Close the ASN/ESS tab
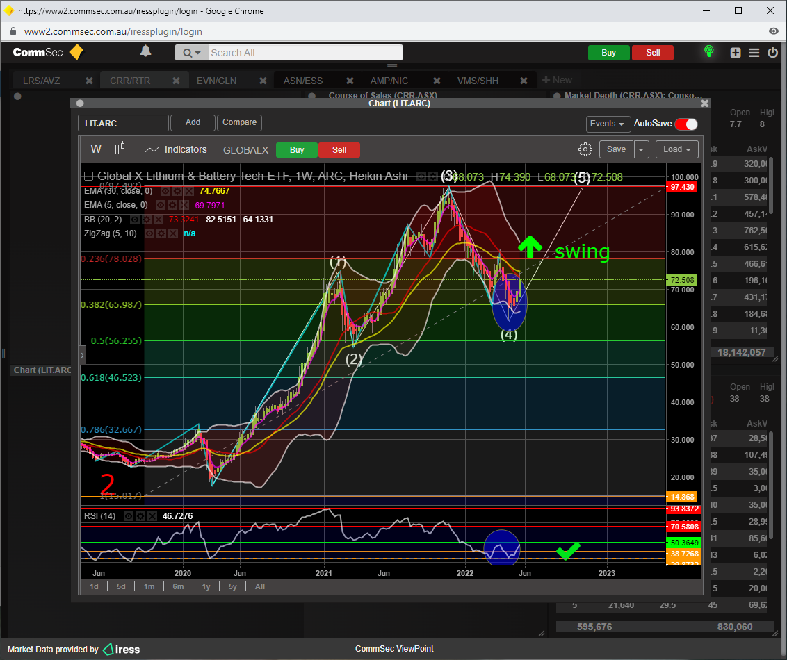The height and width of the screenshot is (660, 787). point(350,81)
